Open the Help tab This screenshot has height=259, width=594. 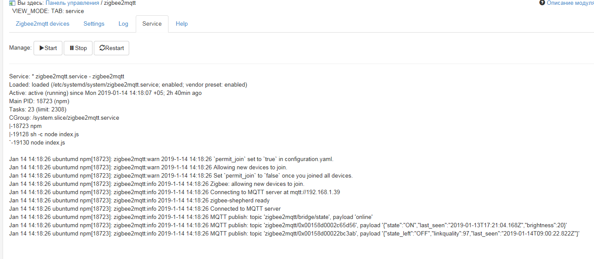point(182,24)
